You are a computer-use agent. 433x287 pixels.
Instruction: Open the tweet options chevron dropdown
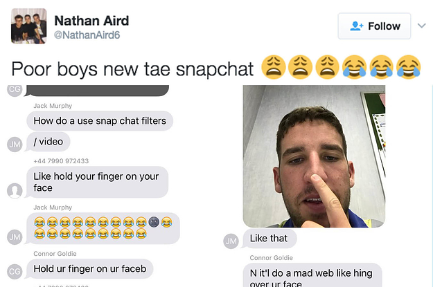coord(421,26)
